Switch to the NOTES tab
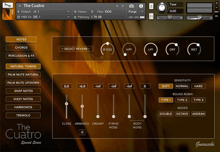The image size is (220, 152). [21, 39]
